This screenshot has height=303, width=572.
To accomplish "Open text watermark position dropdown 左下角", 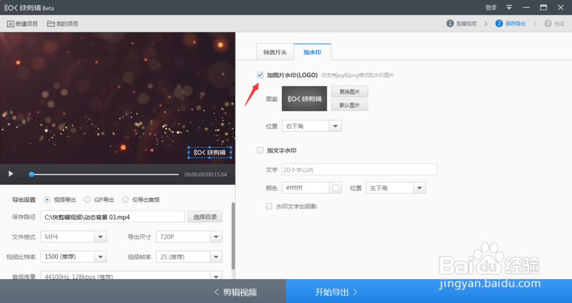I will point(396,188).
